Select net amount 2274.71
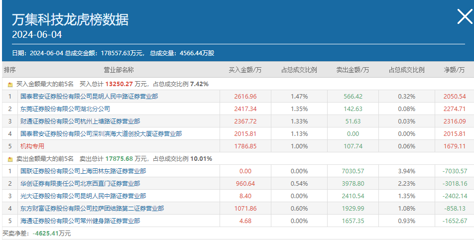The image size is (474, 240). (455, 109)
